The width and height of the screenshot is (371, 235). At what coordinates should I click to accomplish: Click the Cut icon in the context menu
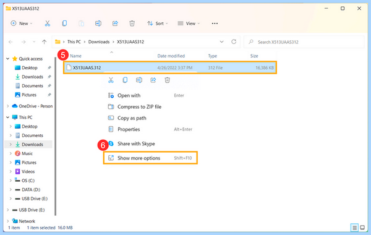pos(111,80)
